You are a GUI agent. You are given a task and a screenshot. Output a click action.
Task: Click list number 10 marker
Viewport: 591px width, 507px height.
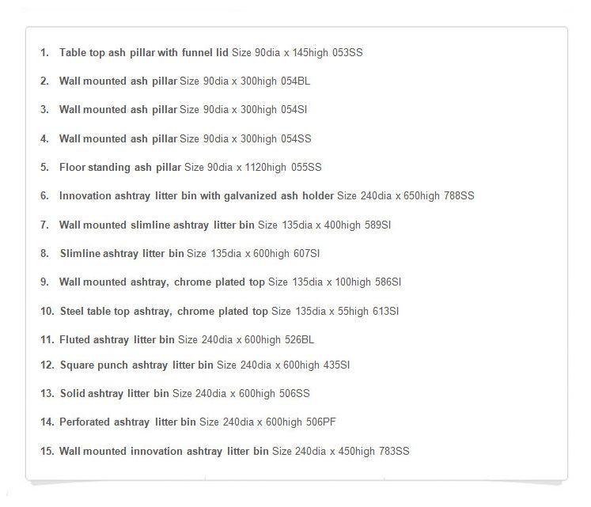(47, 312)
